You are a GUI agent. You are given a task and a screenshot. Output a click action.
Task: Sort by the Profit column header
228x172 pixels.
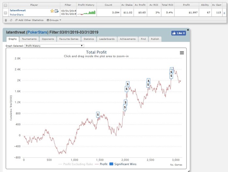pyautogui.click(x=186, y=5)
